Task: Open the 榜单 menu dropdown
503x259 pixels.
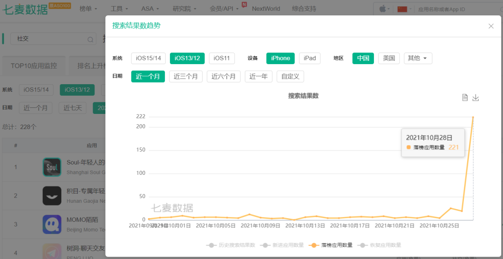Action: pyautogui.click(x=88, y=9)
